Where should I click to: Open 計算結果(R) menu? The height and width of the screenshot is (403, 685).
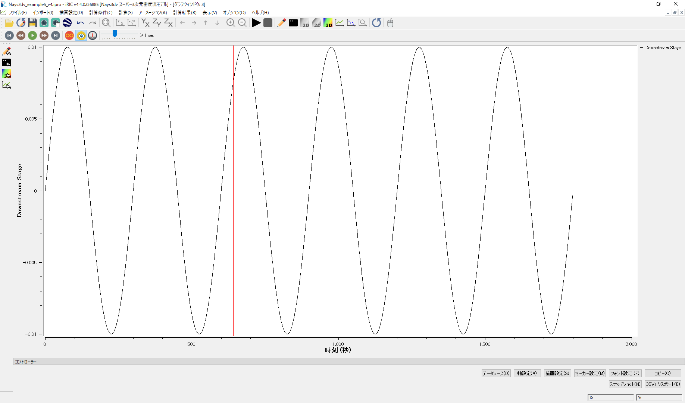point(185,13)
